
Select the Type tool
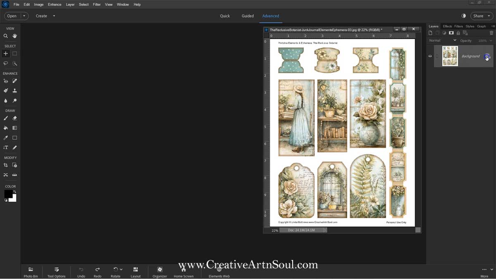pos(6,148)
